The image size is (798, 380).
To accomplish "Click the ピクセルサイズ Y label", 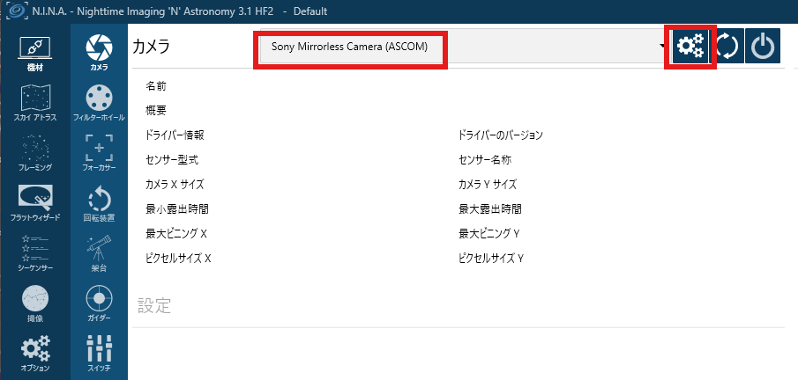I will [492, 258].
